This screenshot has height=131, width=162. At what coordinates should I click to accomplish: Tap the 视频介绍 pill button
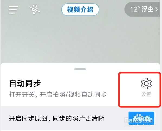point(80,9)
